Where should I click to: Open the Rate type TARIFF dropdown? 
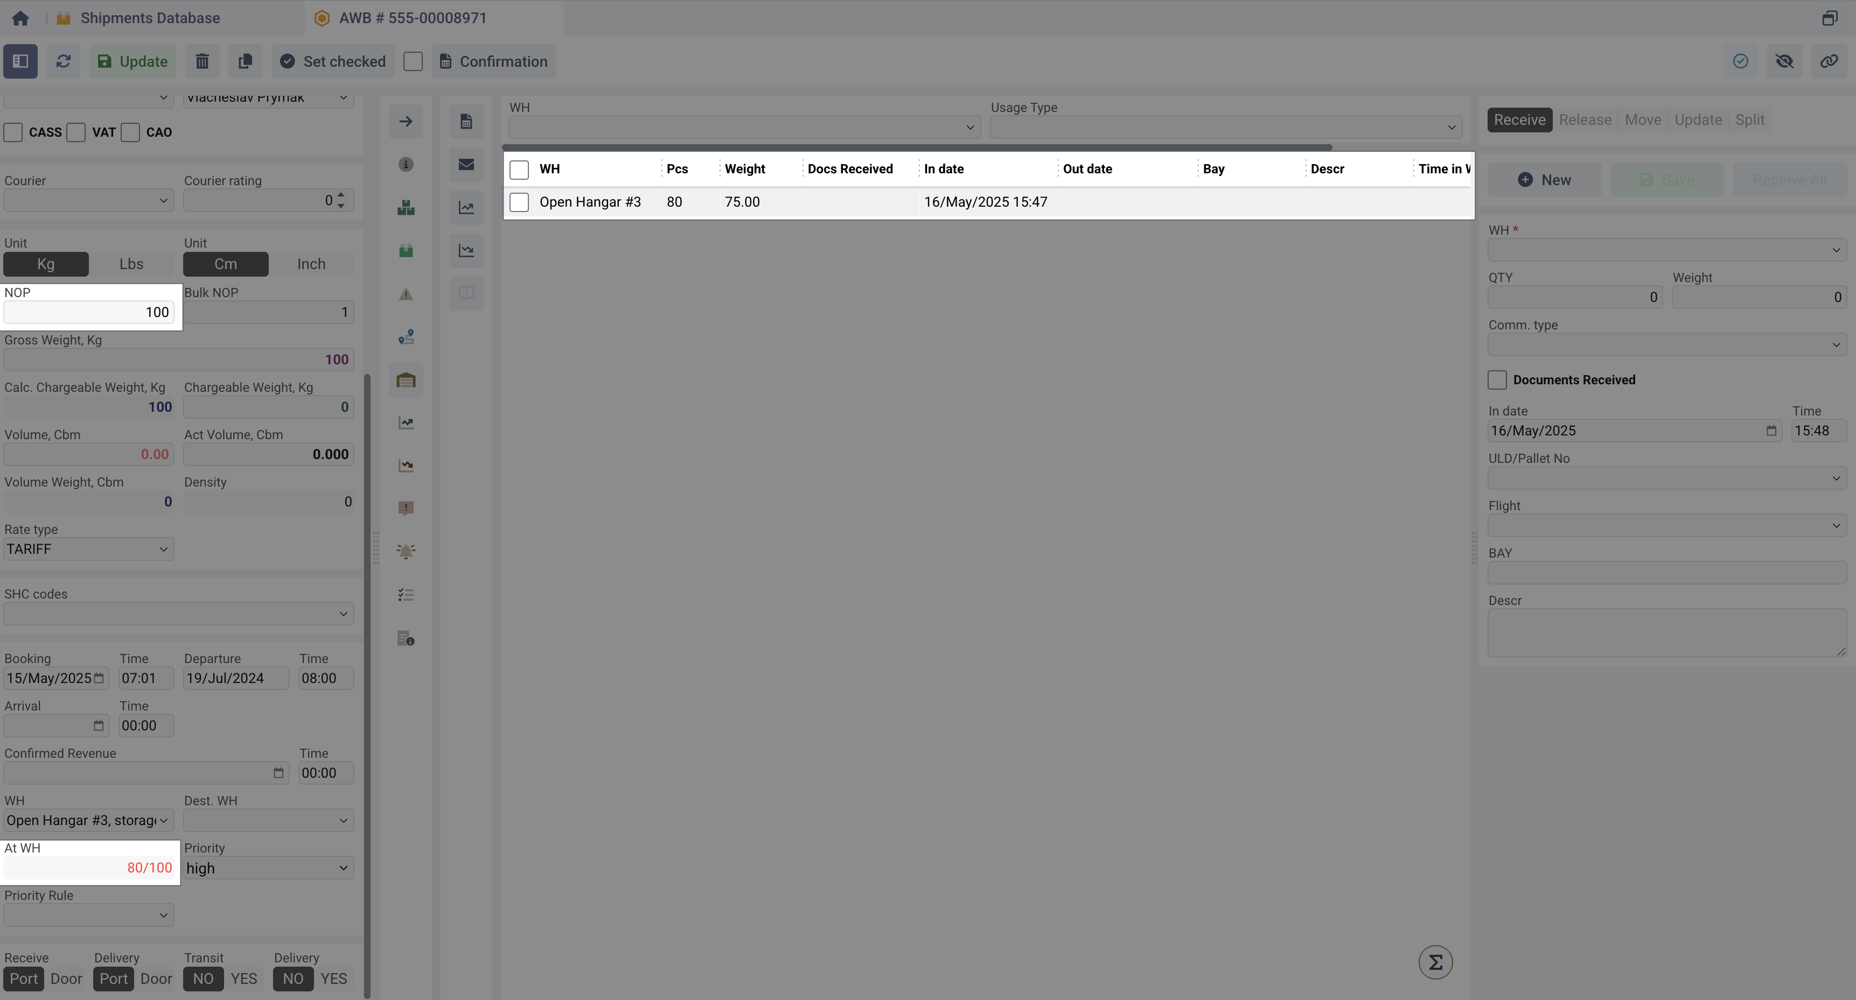point(88,550)
